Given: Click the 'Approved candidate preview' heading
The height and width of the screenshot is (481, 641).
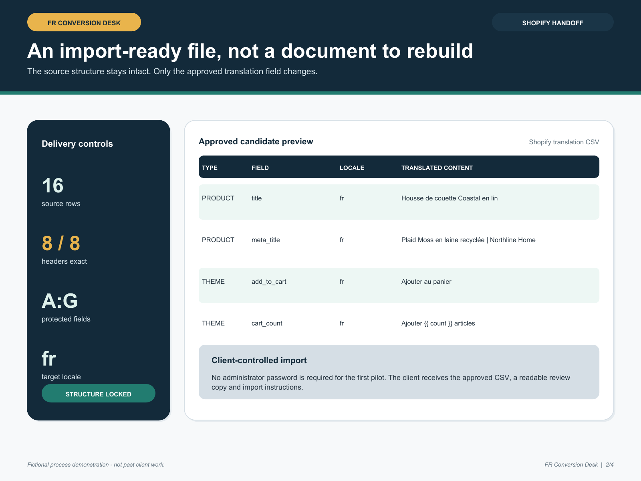Looking at the screenshot, I should click(256, 141).
